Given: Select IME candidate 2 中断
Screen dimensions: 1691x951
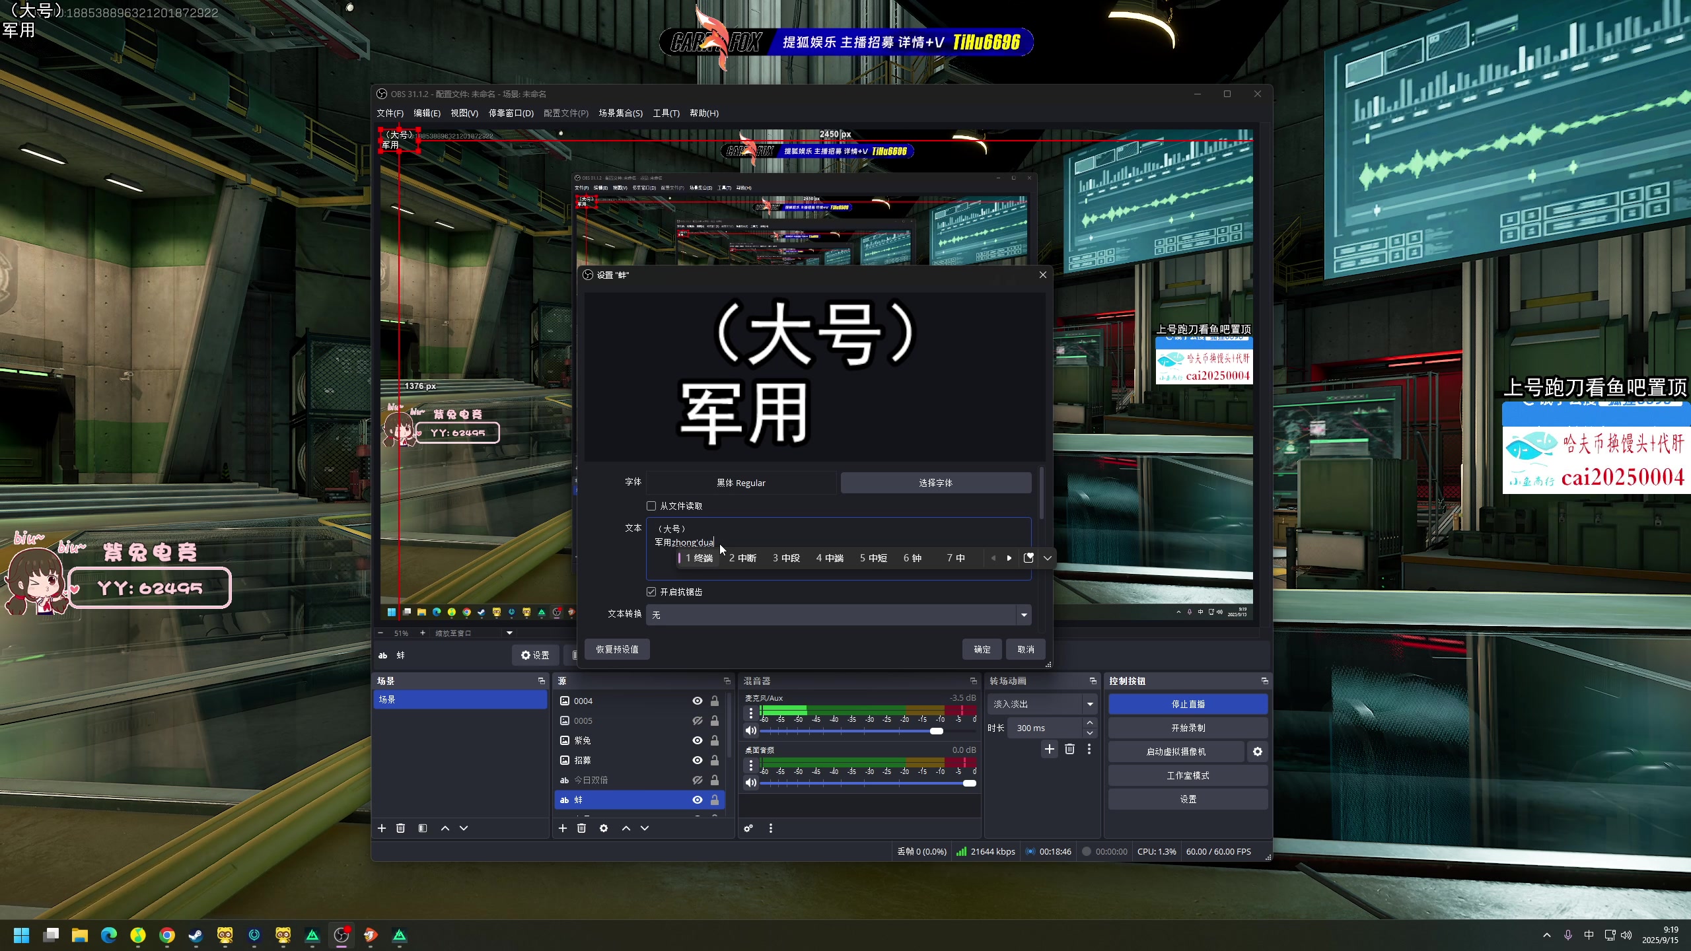Looking at the screenshot, I should click(742, 558).
